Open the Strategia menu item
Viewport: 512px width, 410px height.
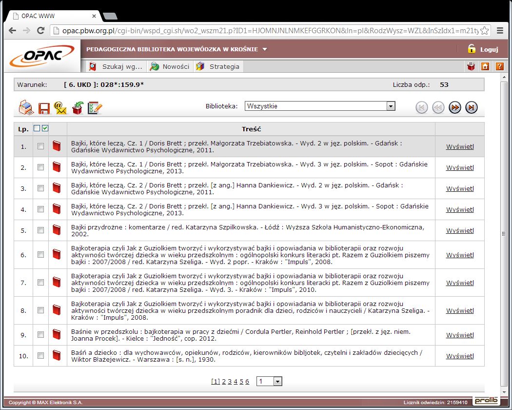[x=218, y=66]
